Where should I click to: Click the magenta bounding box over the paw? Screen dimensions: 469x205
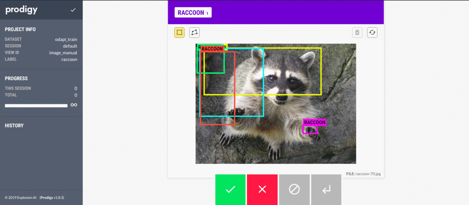pyautogui.click(x=310, y=130)
